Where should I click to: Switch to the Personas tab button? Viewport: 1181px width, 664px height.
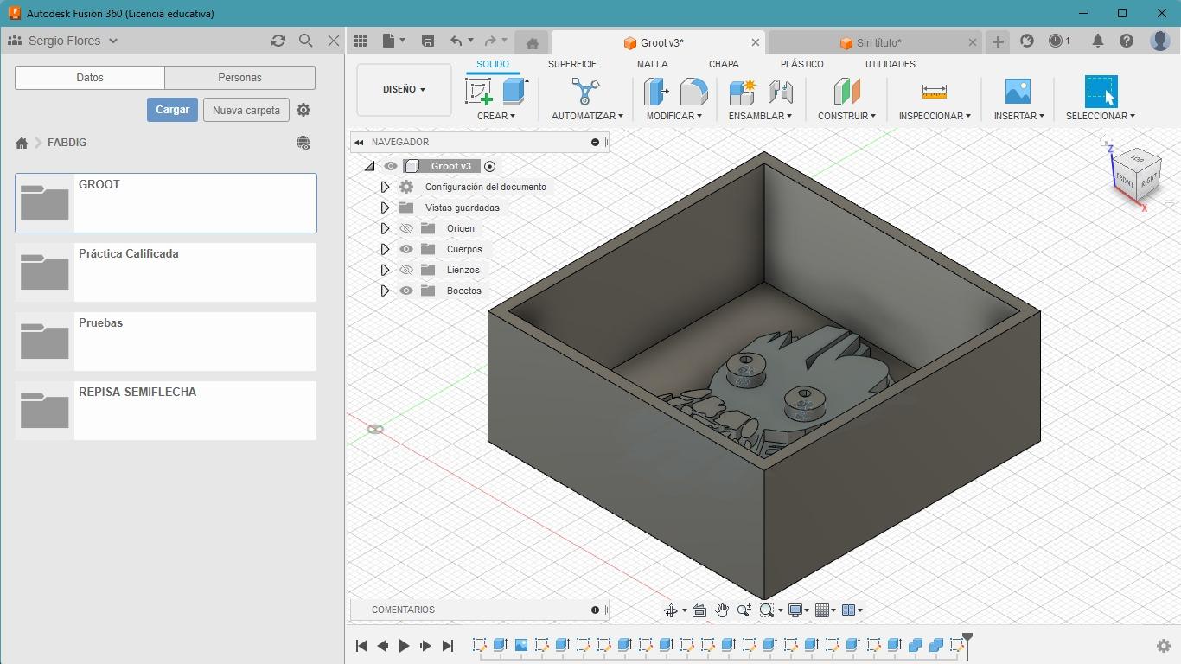(x=239, y=77)
